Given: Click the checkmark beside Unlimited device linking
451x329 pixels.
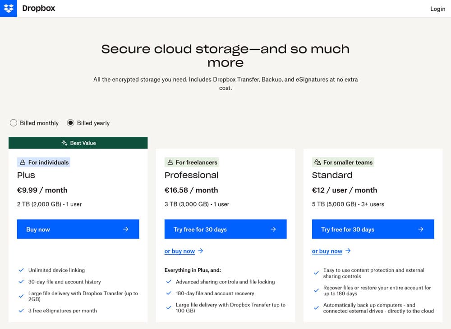Looking at the screenshot, I should (21, 270).
